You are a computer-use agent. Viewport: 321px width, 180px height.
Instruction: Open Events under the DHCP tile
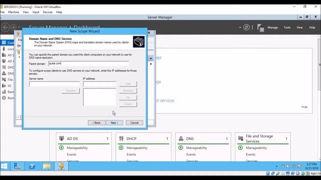click(131, 154)
